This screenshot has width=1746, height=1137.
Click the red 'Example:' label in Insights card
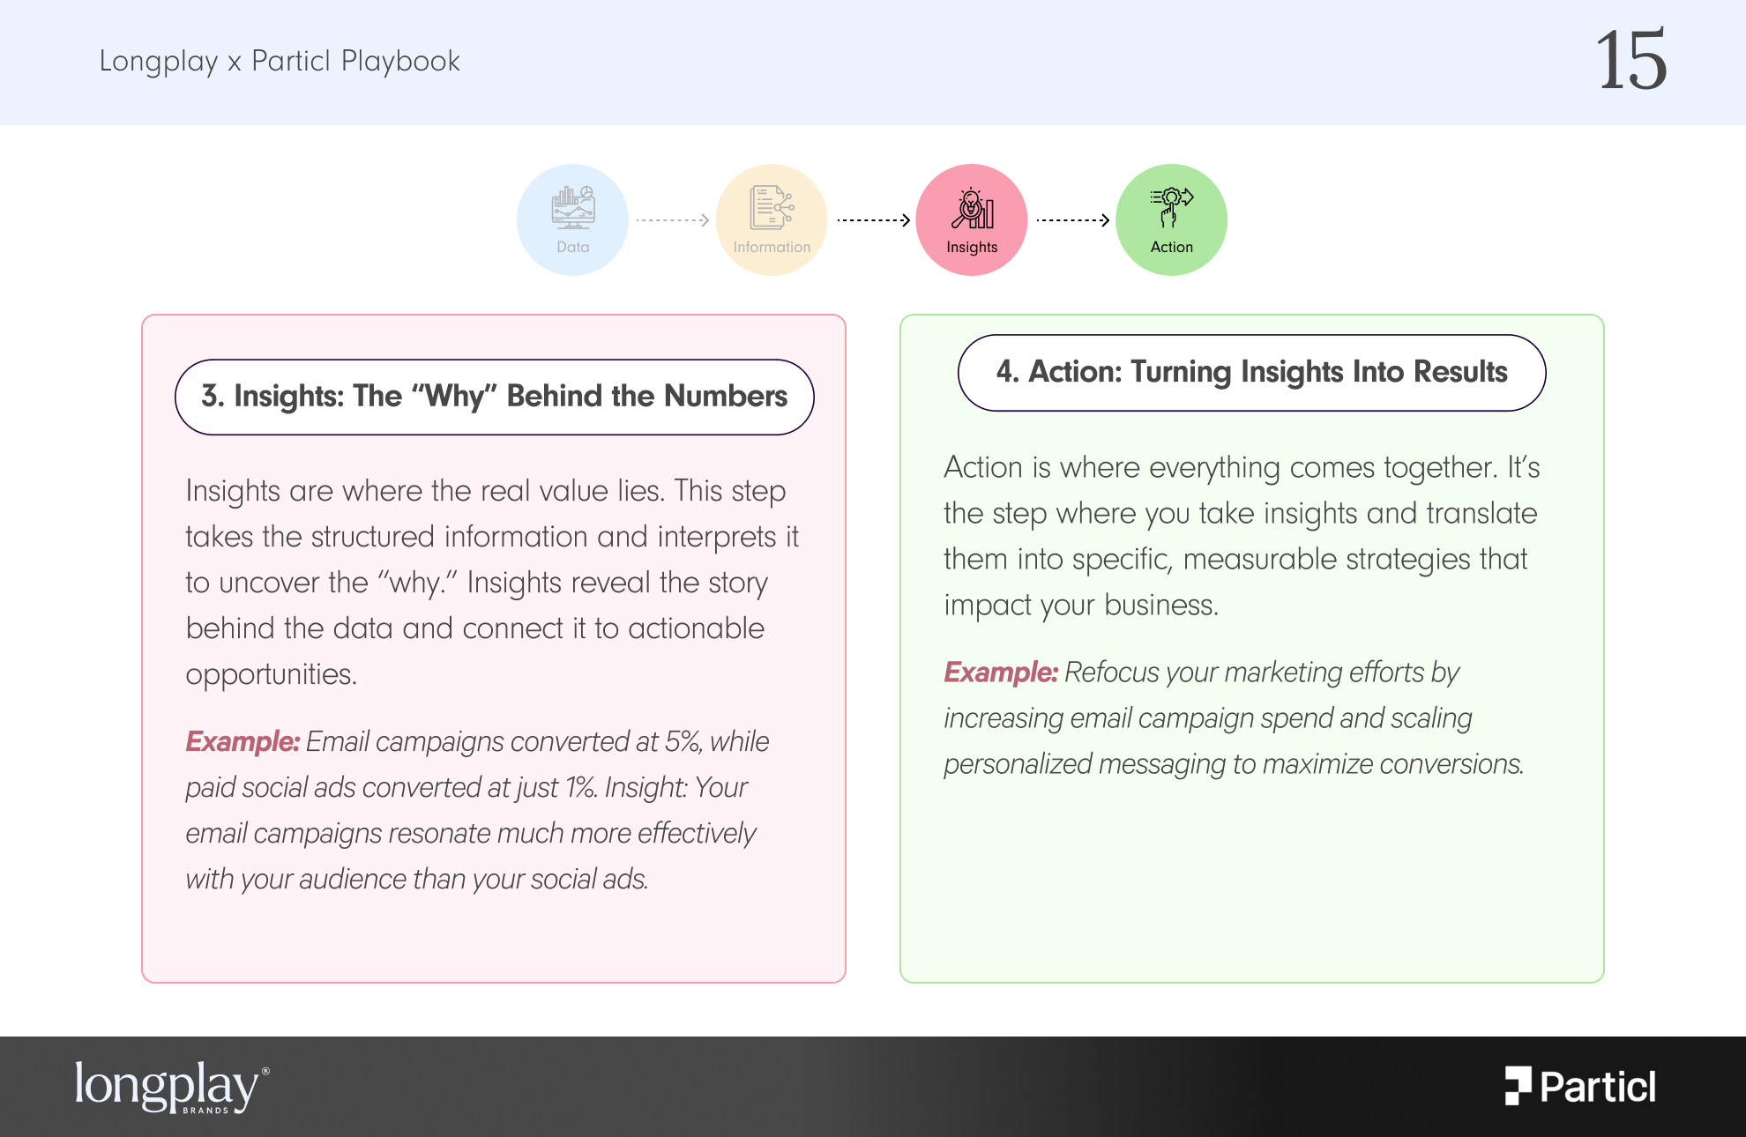[x=242, y=741]
